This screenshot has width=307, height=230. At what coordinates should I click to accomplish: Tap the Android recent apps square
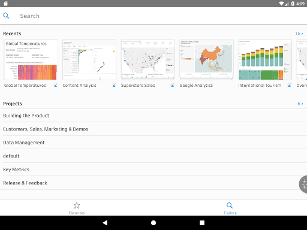[202, 223]
